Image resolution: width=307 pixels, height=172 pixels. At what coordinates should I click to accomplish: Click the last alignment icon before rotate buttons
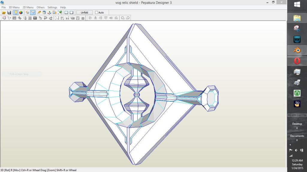tap(116, 18)
